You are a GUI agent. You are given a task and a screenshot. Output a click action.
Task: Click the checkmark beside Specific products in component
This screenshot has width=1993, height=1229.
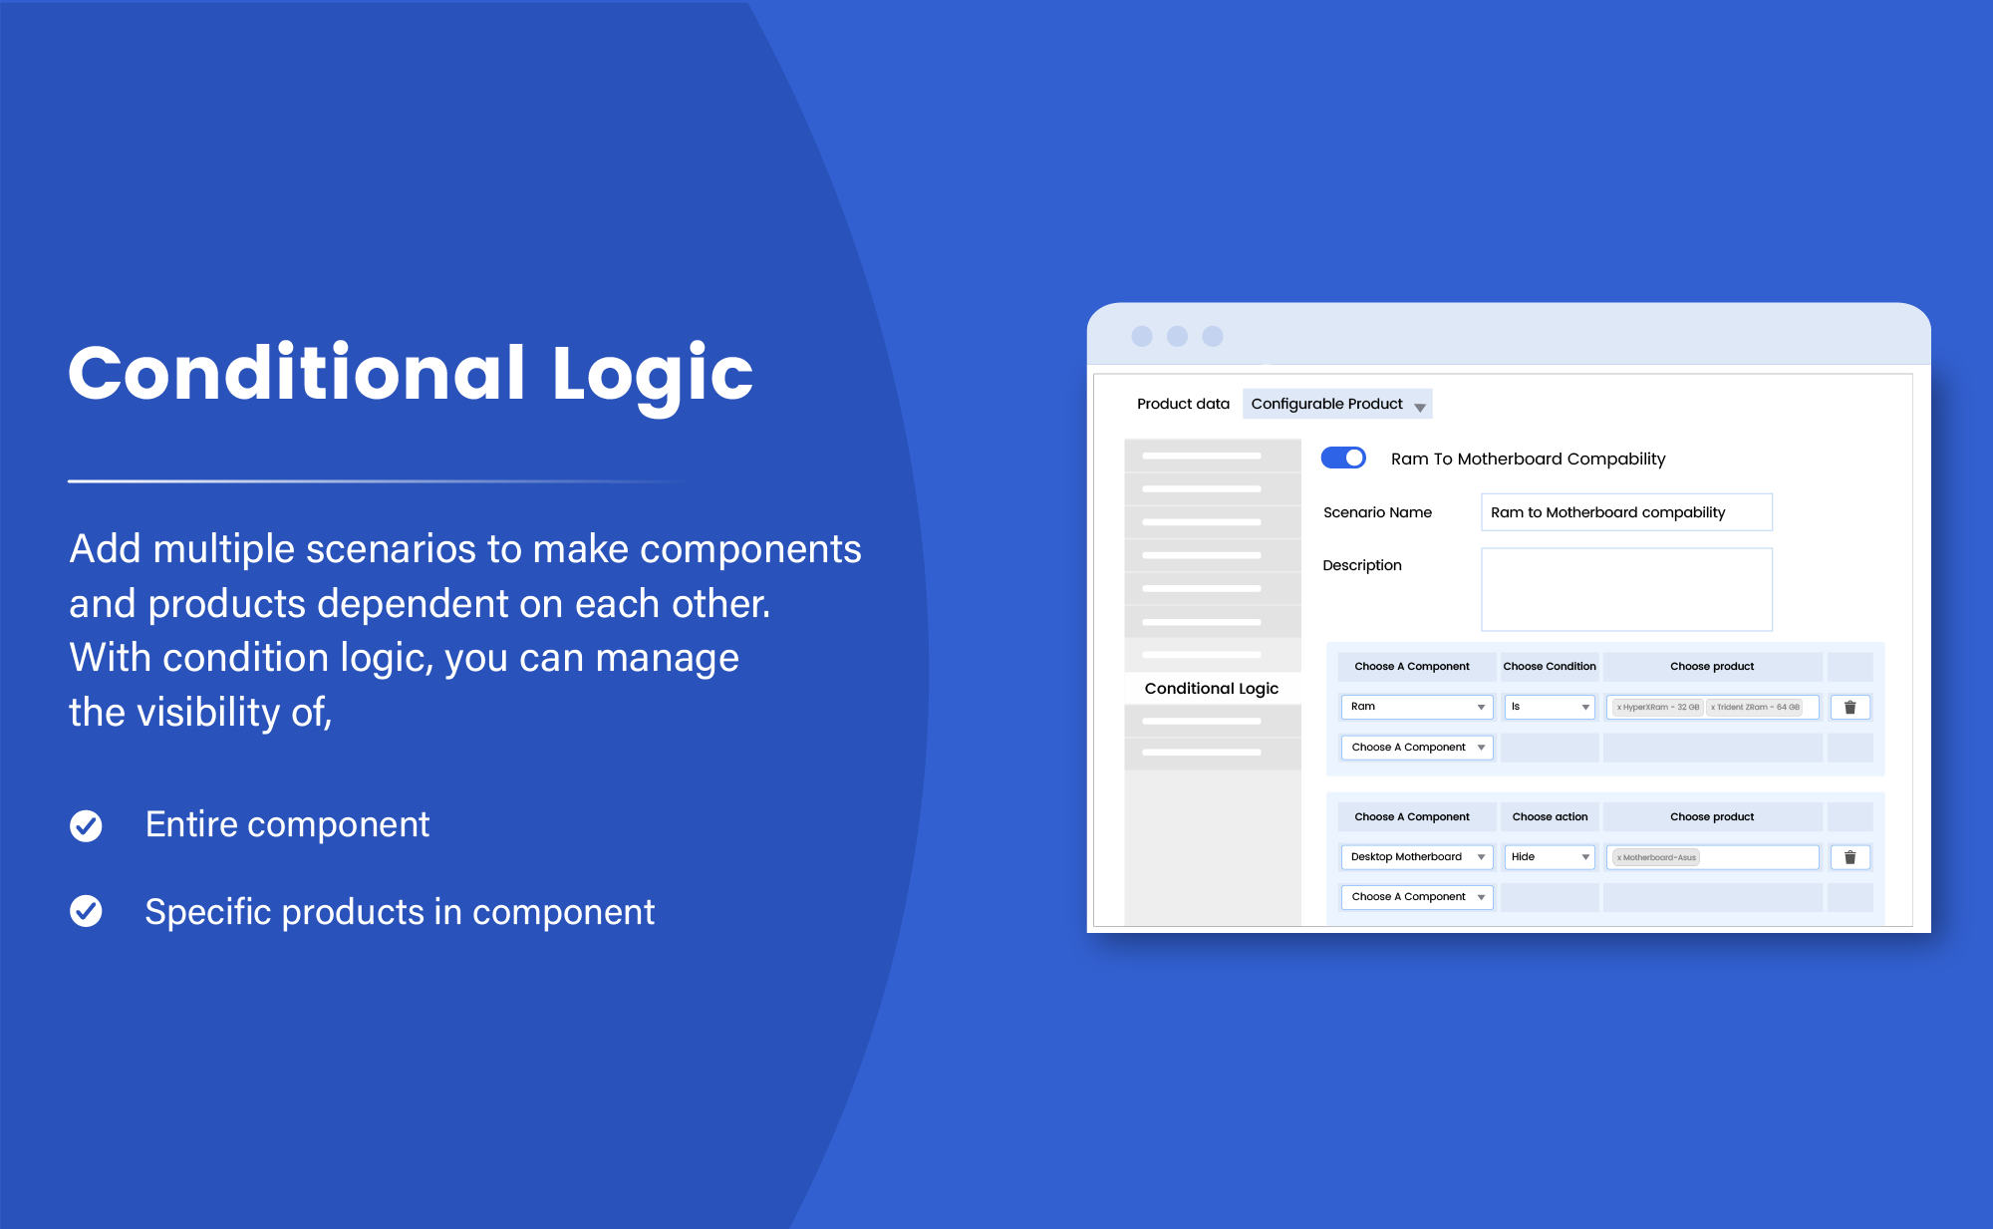[x=87, y=910]
